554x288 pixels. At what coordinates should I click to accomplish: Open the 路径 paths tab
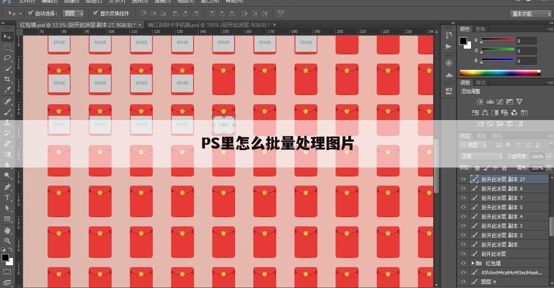(497, 136)
